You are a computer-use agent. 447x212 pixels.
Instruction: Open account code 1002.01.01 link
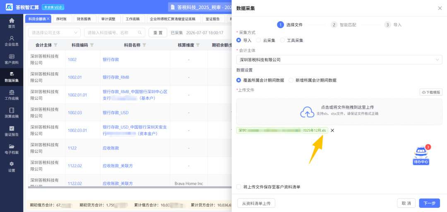pos(77,95)
